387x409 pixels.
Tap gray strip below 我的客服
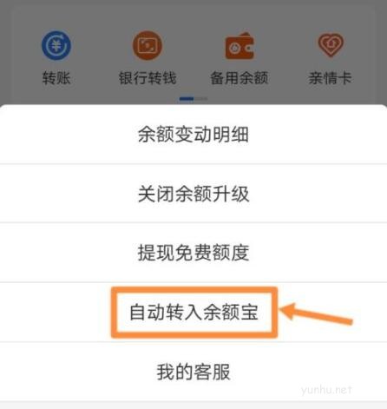pyautogui.click(x=193, y=406)
